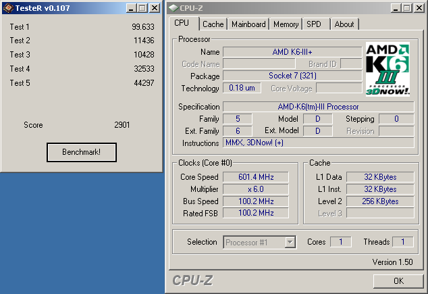The image size is (428, 294).
Task: Click the Ext. Model value D
Action: [x=318, y=131]
